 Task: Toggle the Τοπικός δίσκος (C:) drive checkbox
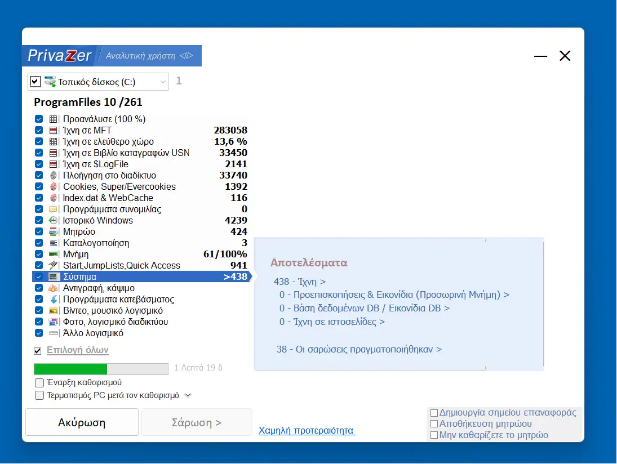[x=35, y=82]
